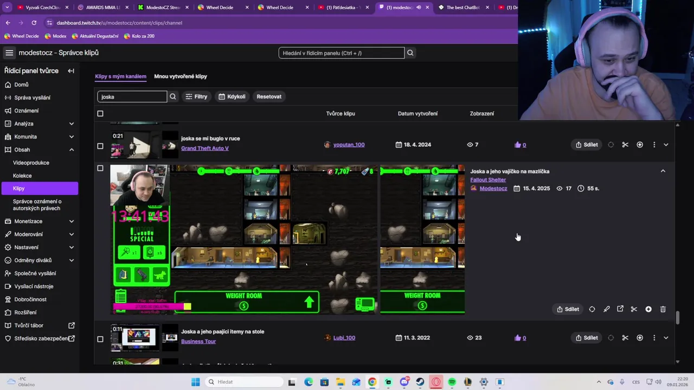694x390 pixels.
Task: Click the filled plus icon in expanded clip
Action: coord(648,309)
